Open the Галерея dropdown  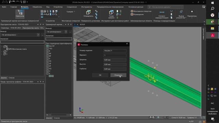tap(71, 12)
